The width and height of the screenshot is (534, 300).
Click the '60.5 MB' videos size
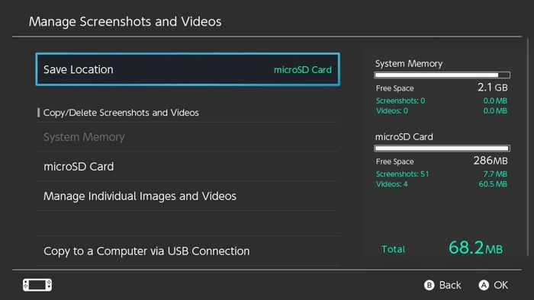point(493,184)
